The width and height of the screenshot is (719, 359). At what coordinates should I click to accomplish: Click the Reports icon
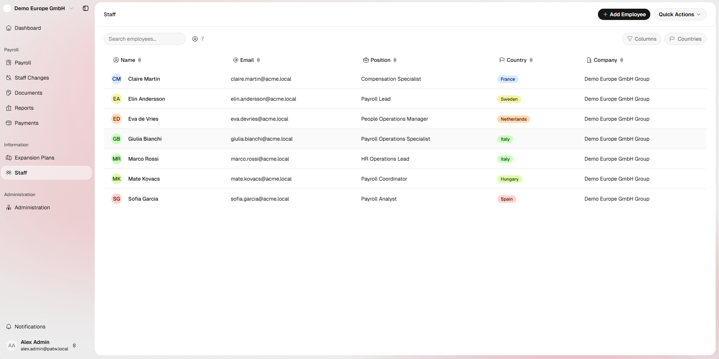coord(9,108)
